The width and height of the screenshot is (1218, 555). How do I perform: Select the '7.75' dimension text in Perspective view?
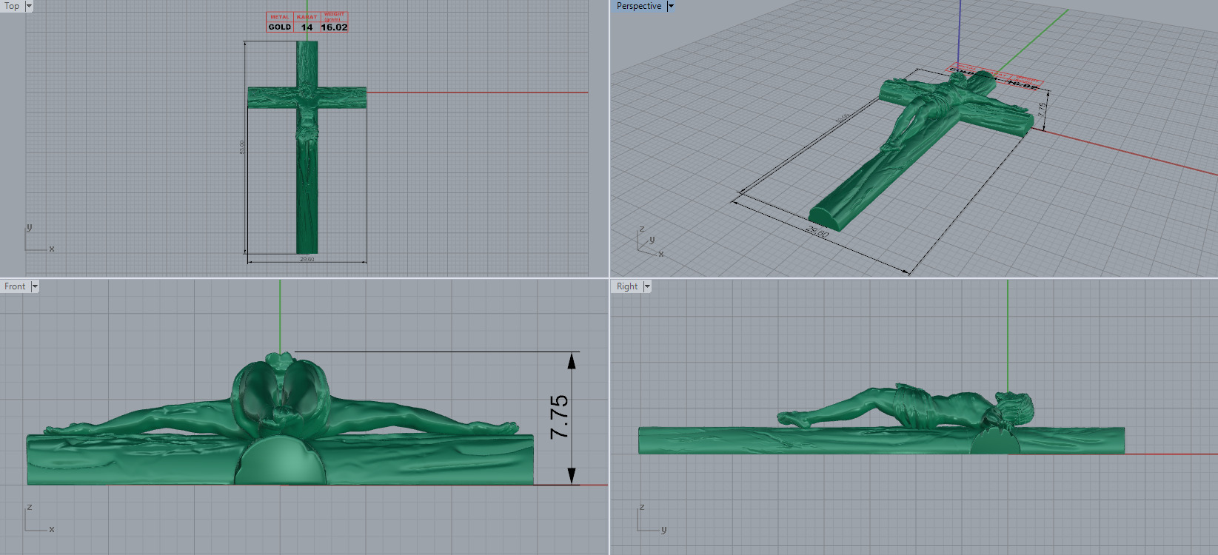click(1042, 110)
